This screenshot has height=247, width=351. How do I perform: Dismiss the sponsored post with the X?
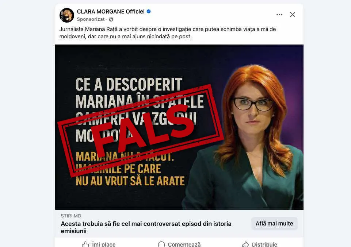pos(292,15)
